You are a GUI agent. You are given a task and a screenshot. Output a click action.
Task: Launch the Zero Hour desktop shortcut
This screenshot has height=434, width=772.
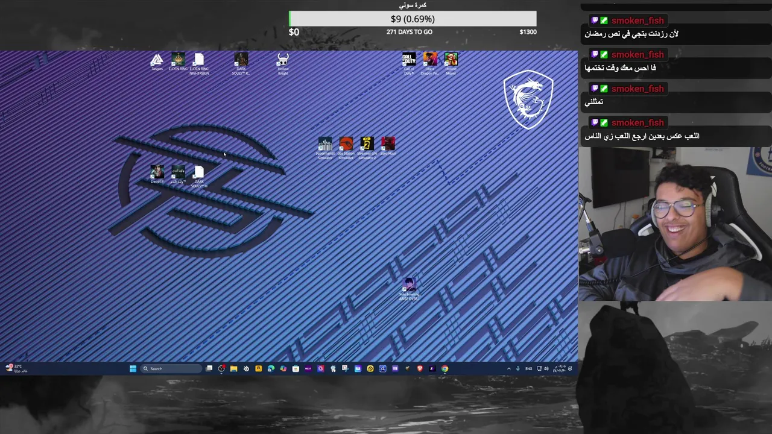[x=388, y=146]
